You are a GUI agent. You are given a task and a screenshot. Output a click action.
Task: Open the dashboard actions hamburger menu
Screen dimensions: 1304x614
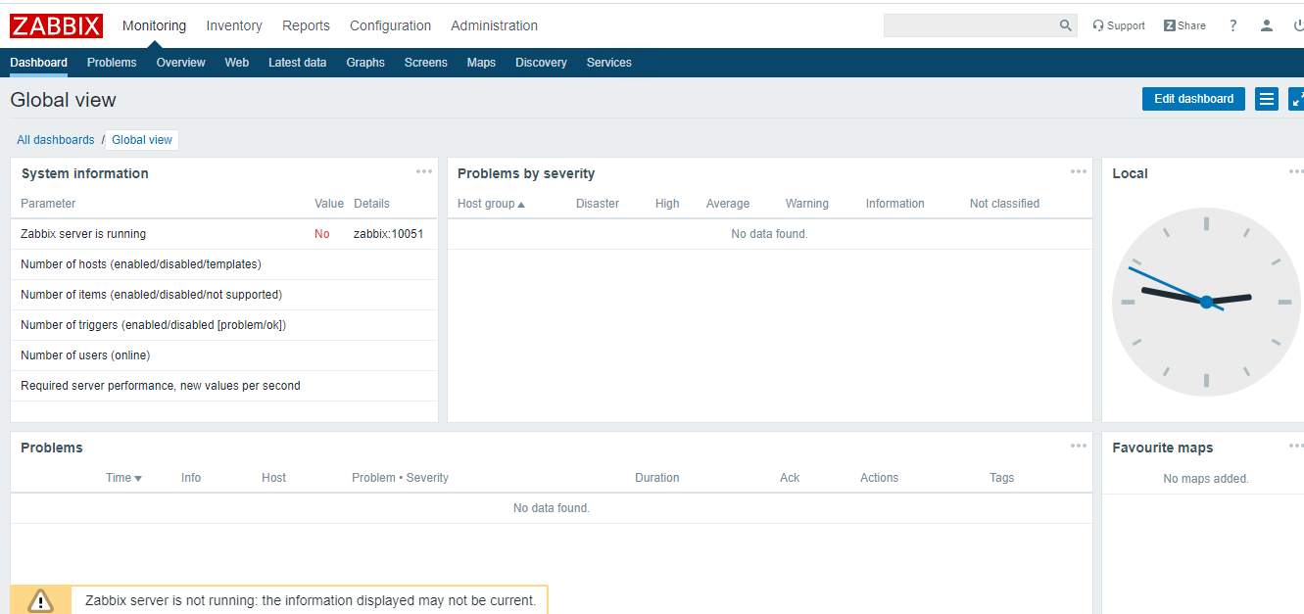pos(1267,99)
